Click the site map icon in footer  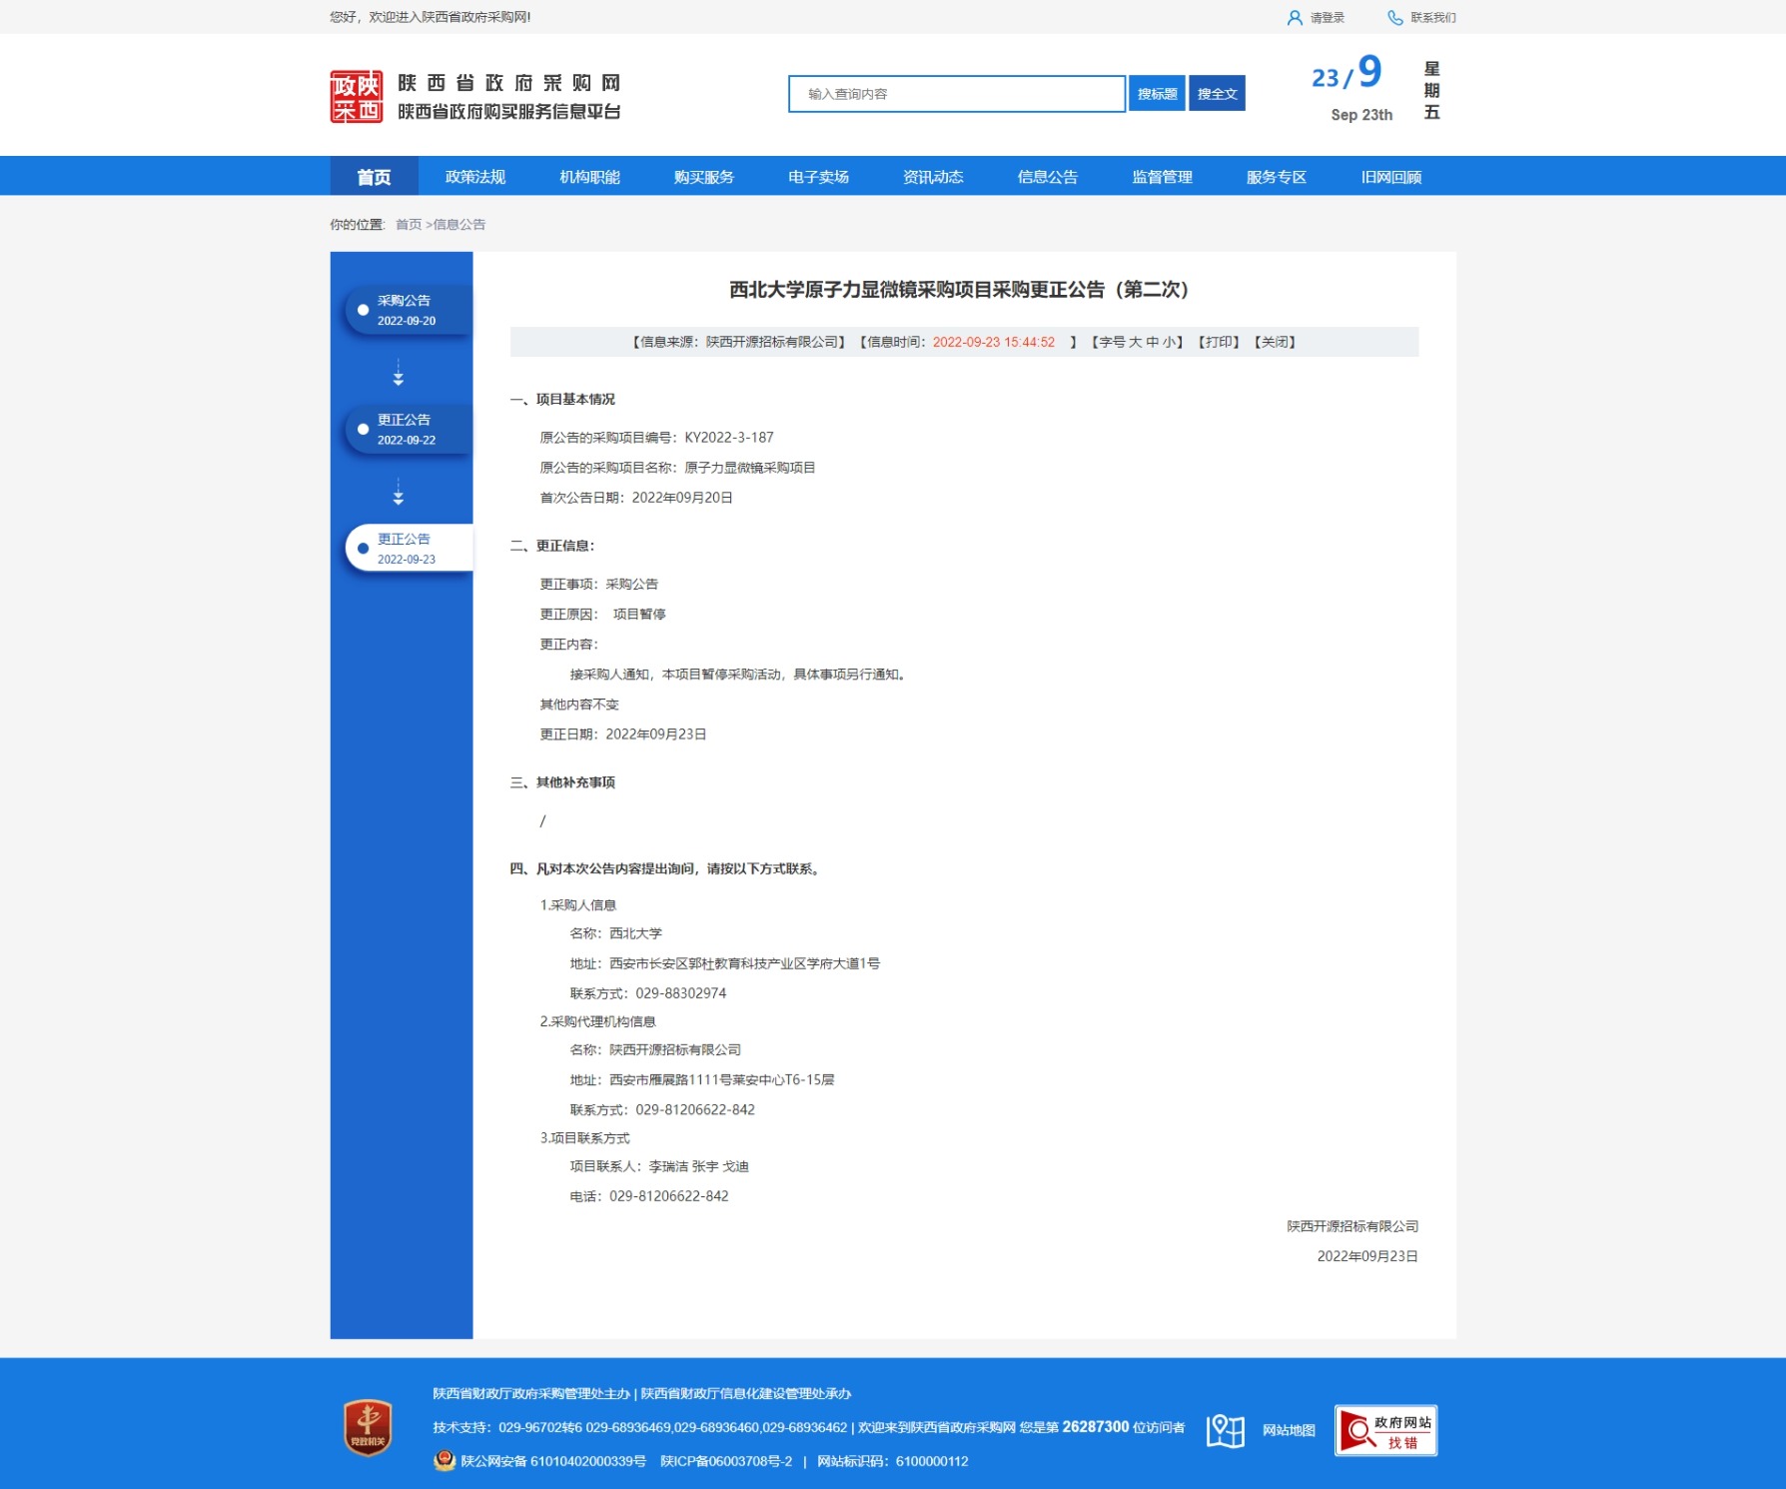[x=1225, y=1430]
